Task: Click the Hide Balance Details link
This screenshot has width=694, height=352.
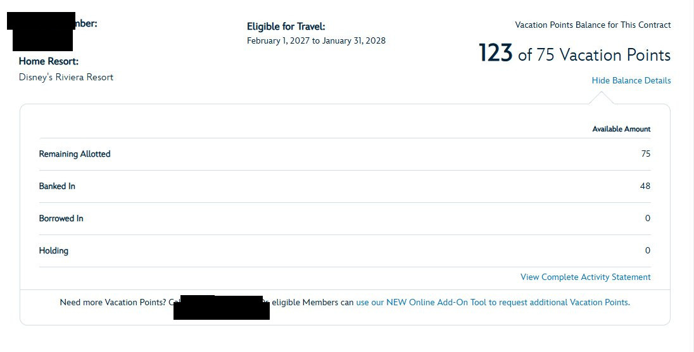Action: 631,80
